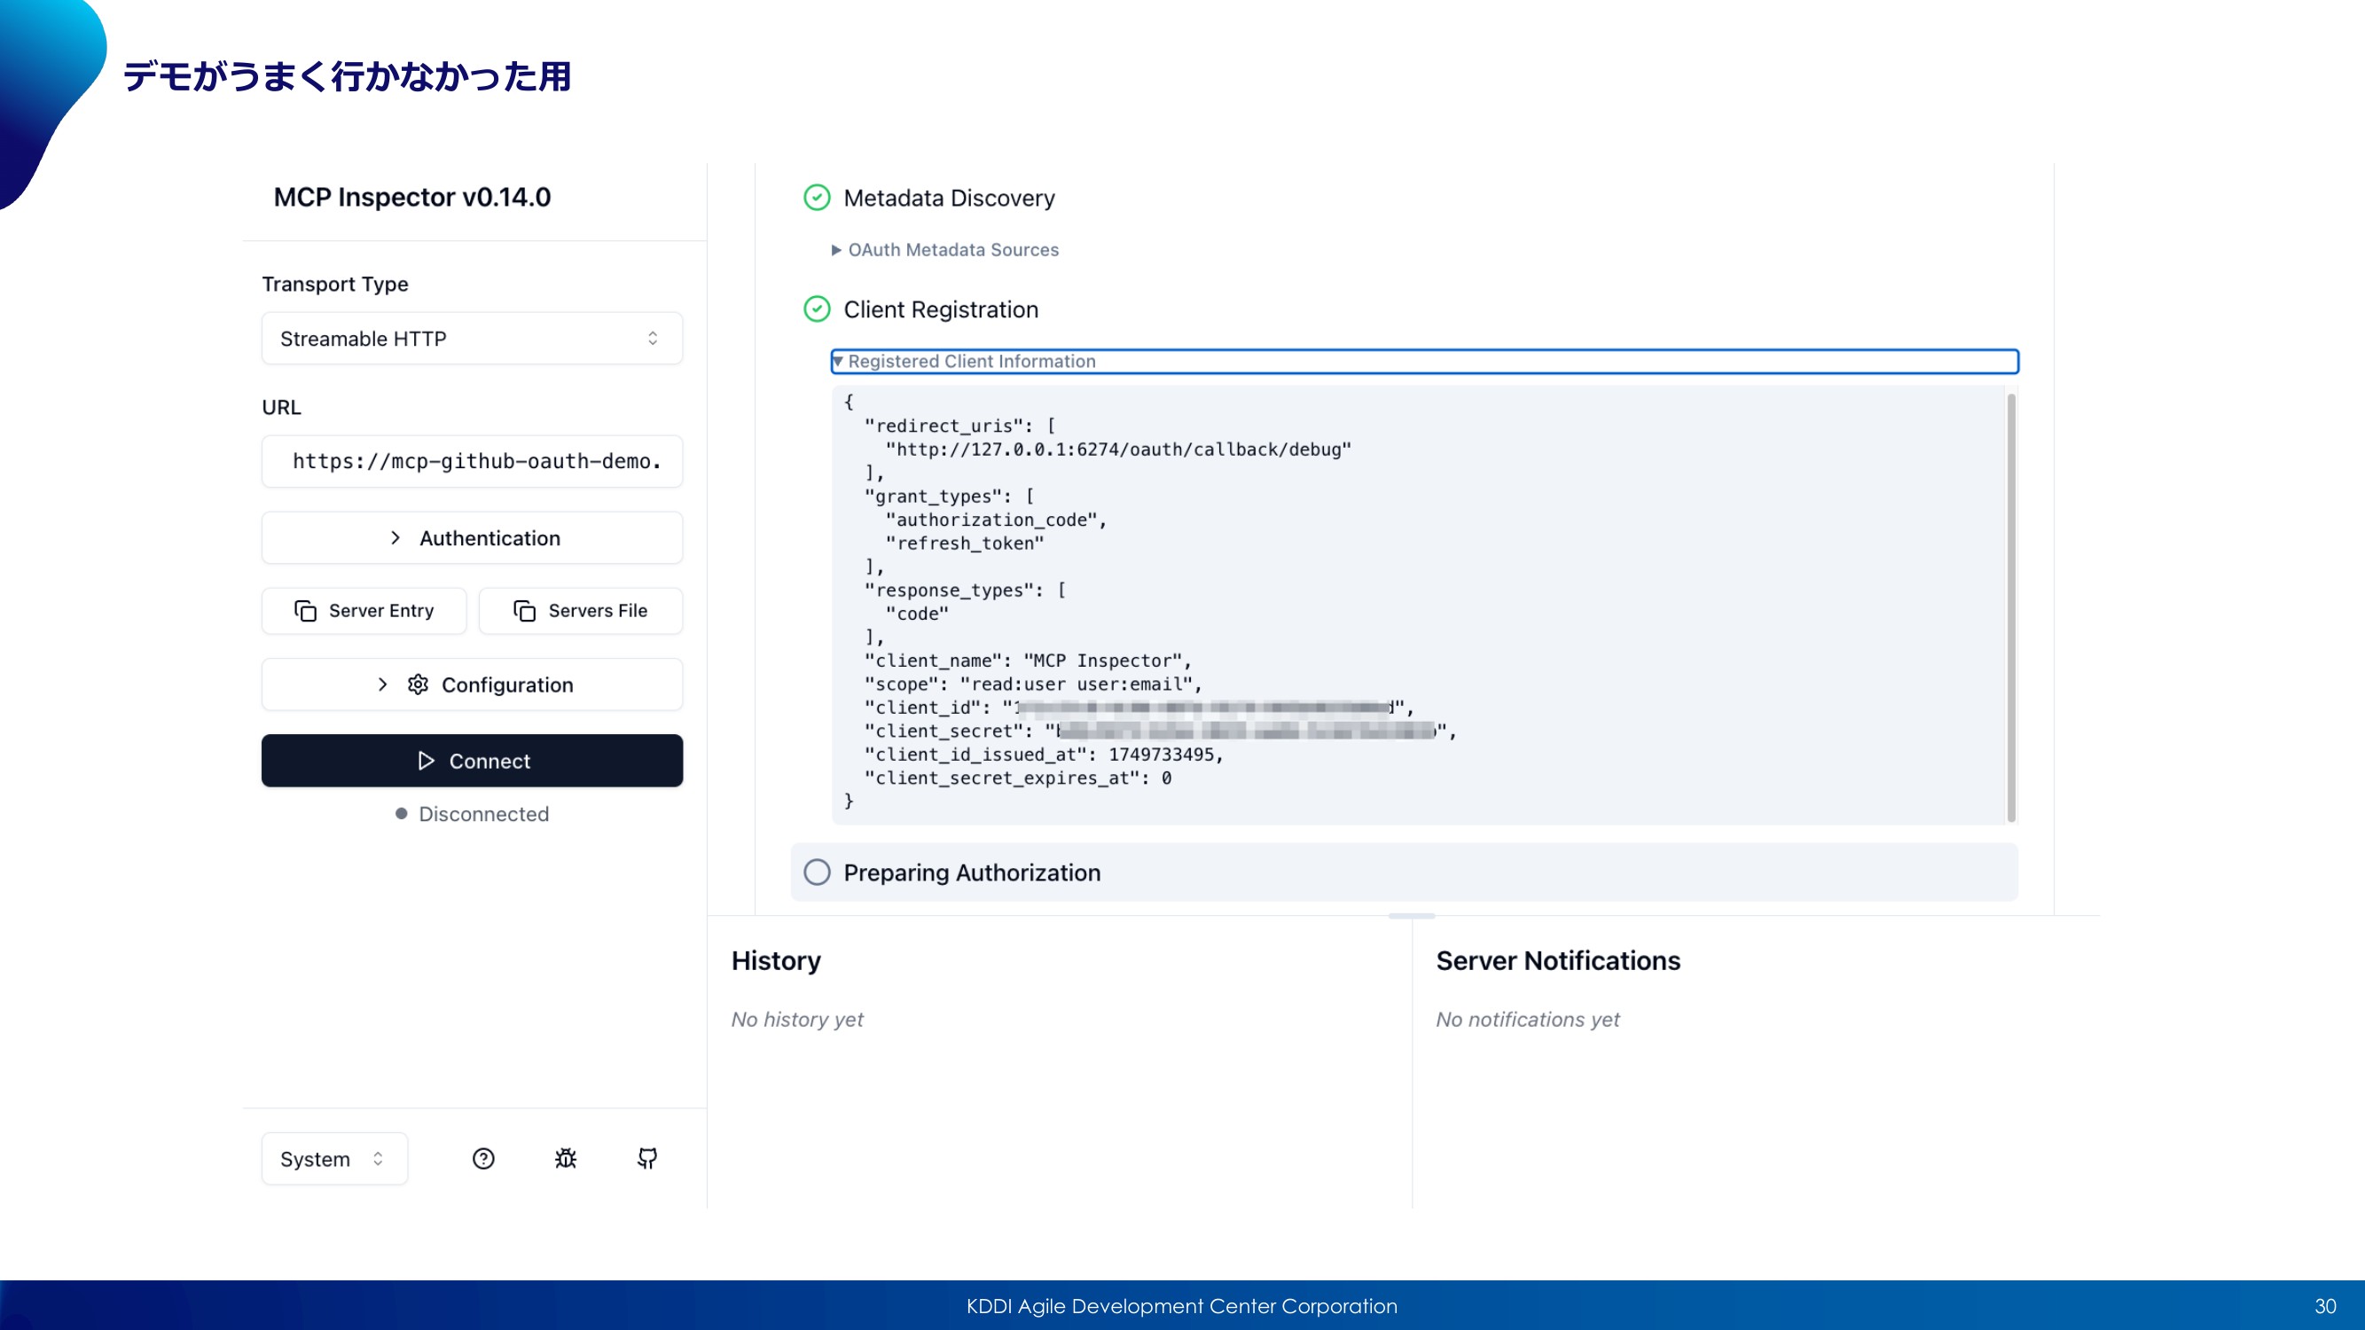Click the "No notifications yet" text
2365x1330 pixels.
tap(1528, 1020)
